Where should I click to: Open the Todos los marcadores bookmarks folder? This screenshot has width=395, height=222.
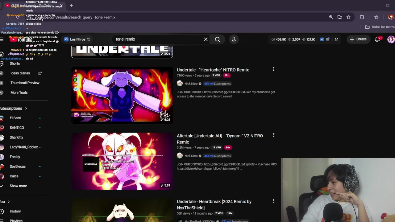pyautogui.click(x=380, y=27)
